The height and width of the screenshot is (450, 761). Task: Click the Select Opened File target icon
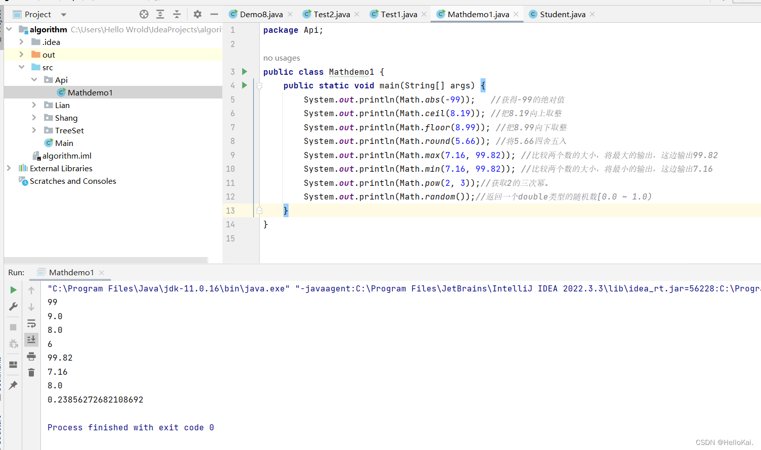tap(144, 14)
